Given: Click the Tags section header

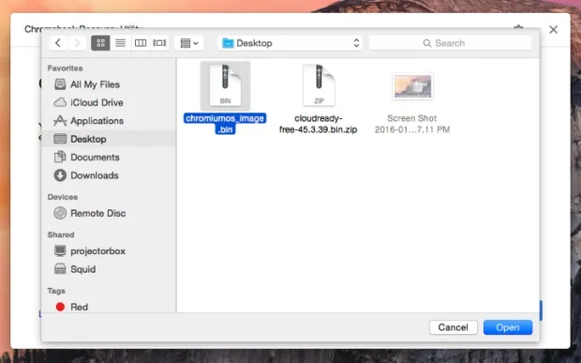Looking at the screenshot, I should click(x=56, y=291).
